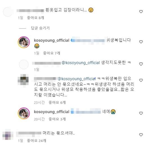View likes '좋아요 3개' on '네에' reply
146x145 pixels.
pos(57,119)
